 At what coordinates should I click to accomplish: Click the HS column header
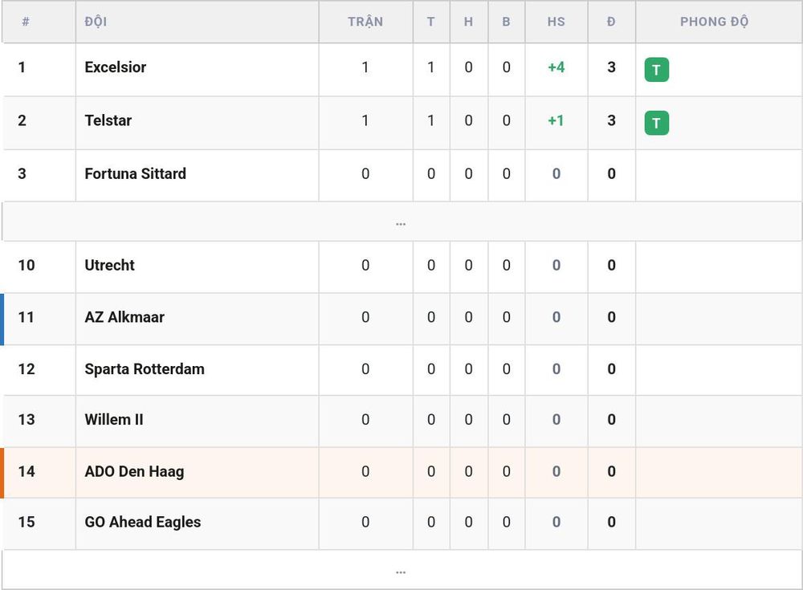(x=556, y=22)
